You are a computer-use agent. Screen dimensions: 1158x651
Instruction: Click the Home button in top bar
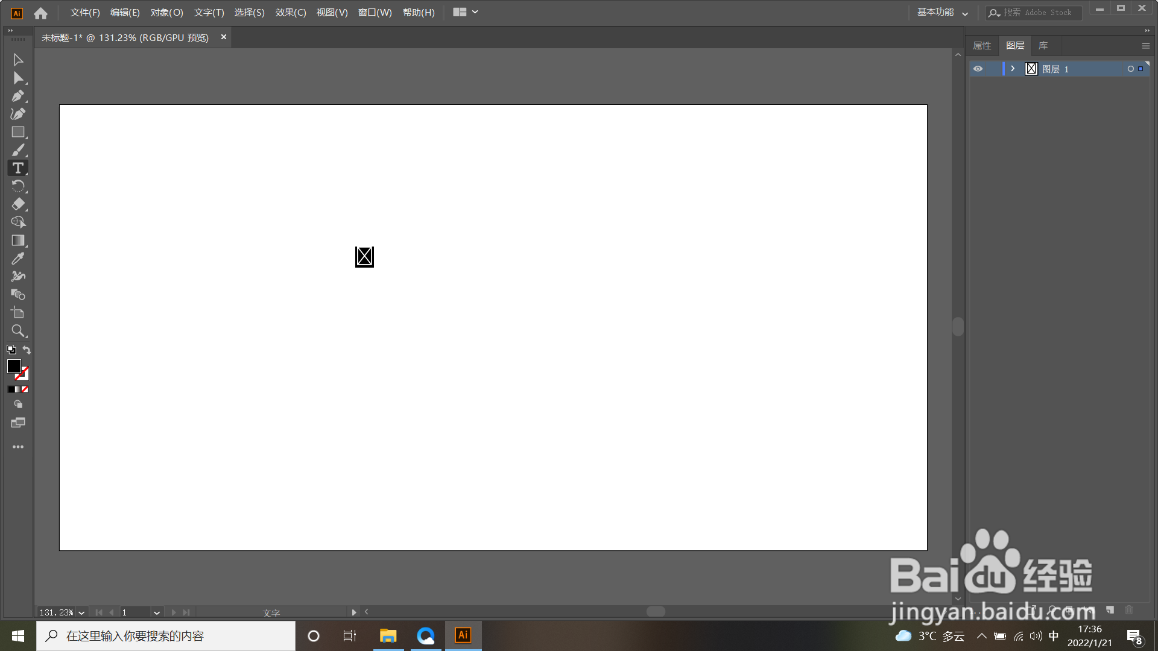[x=40, y=13]
